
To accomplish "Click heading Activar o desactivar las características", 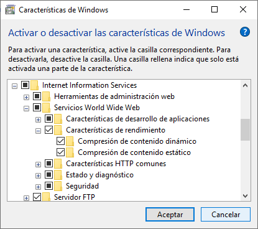I will pyautogui.click(x=116, y=33).
